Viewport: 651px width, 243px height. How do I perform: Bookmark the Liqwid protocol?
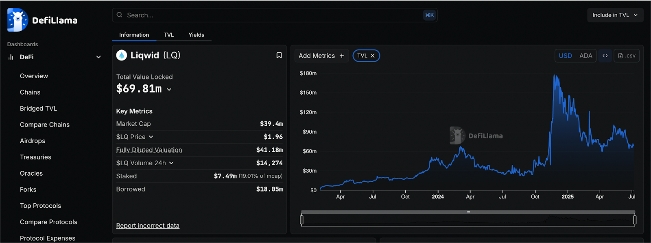[x=279, y=55]
